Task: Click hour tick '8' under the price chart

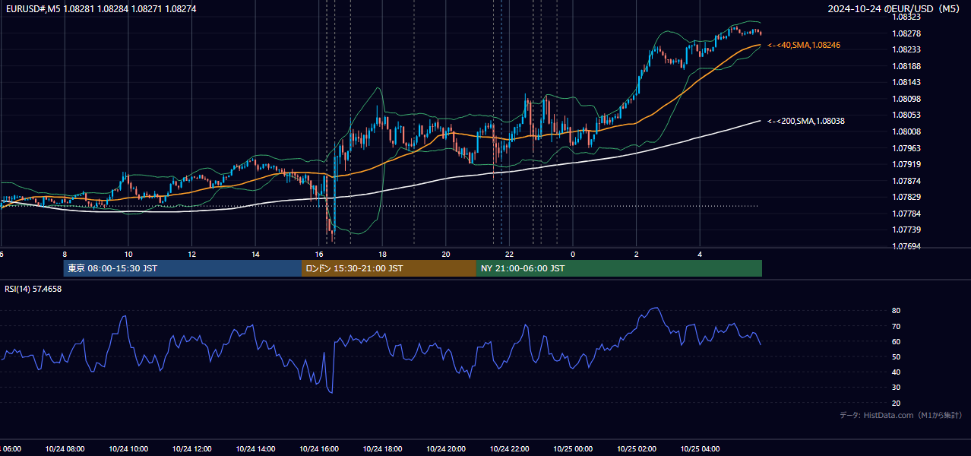Action: (65, 254)
